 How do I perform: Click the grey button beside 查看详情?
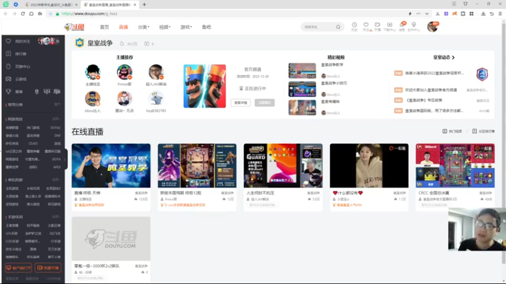coord(264,103)
